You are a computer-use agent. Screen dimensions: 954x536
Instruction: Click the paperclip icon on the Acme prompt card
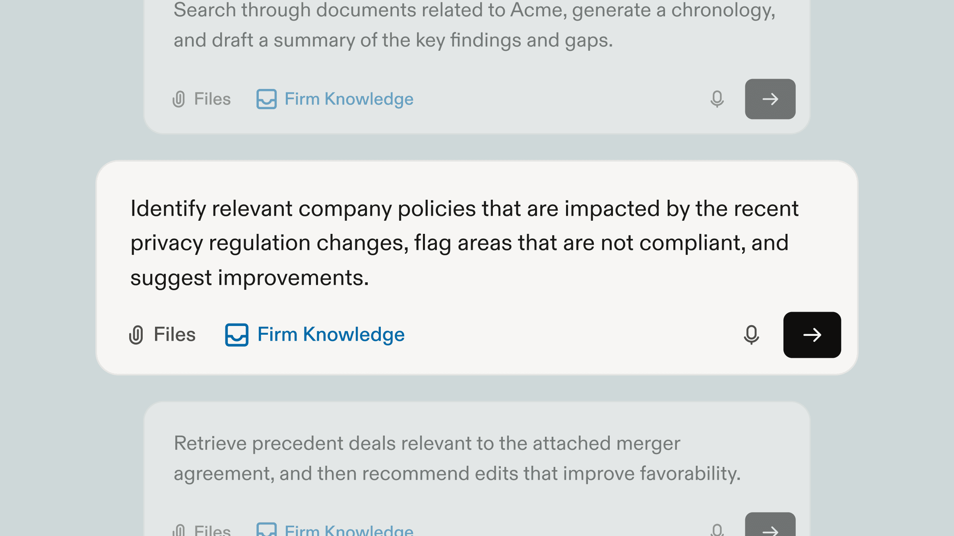(x=180, y=99)
